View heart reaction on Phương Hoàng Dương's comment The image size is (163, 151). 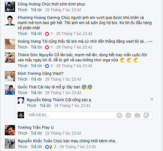click(x=49, y=34)
